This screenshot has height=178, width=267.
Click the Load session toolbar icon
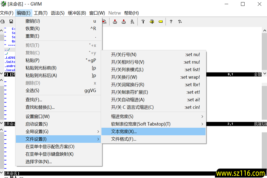click(x=115, y=22)
